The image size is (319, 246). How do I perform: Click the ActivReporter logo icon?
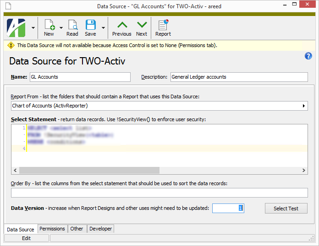16,28
